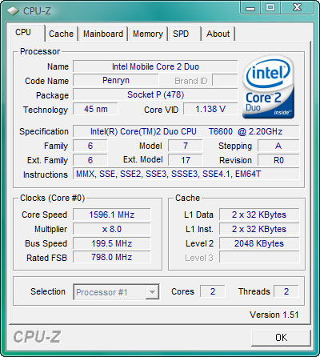
Task: Click the CPU-Z title bar app icon
Action: tap(13, 11)
